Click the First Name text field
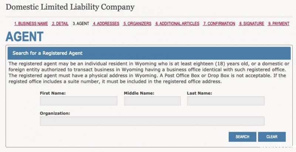The height and width of the screenshot is (152, 296). [x=78, y=101]
